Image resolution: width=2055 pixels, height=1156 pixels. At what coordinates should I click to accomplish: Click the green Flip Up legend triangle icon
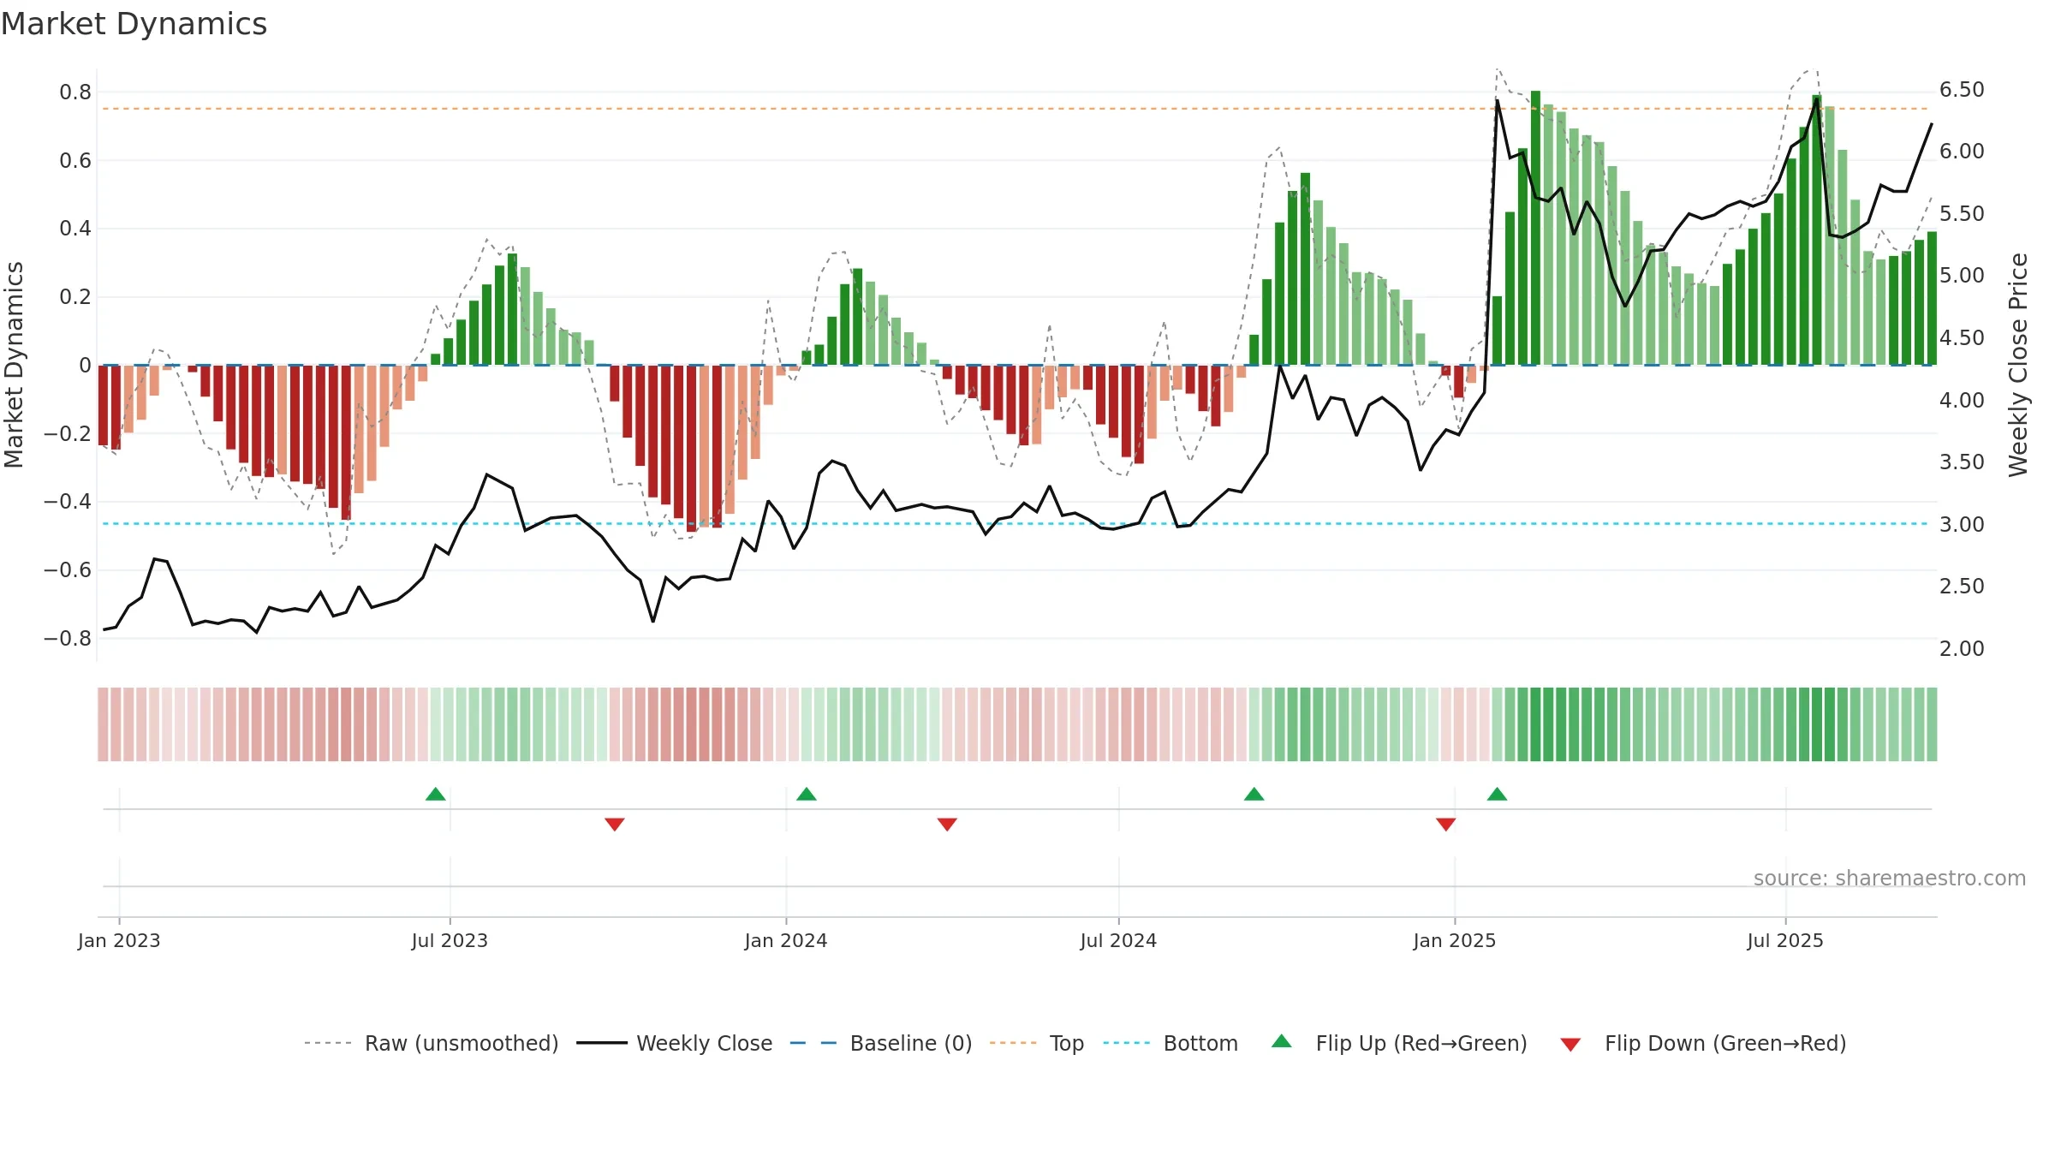pyautogui.click(x=1282, y=1041)
